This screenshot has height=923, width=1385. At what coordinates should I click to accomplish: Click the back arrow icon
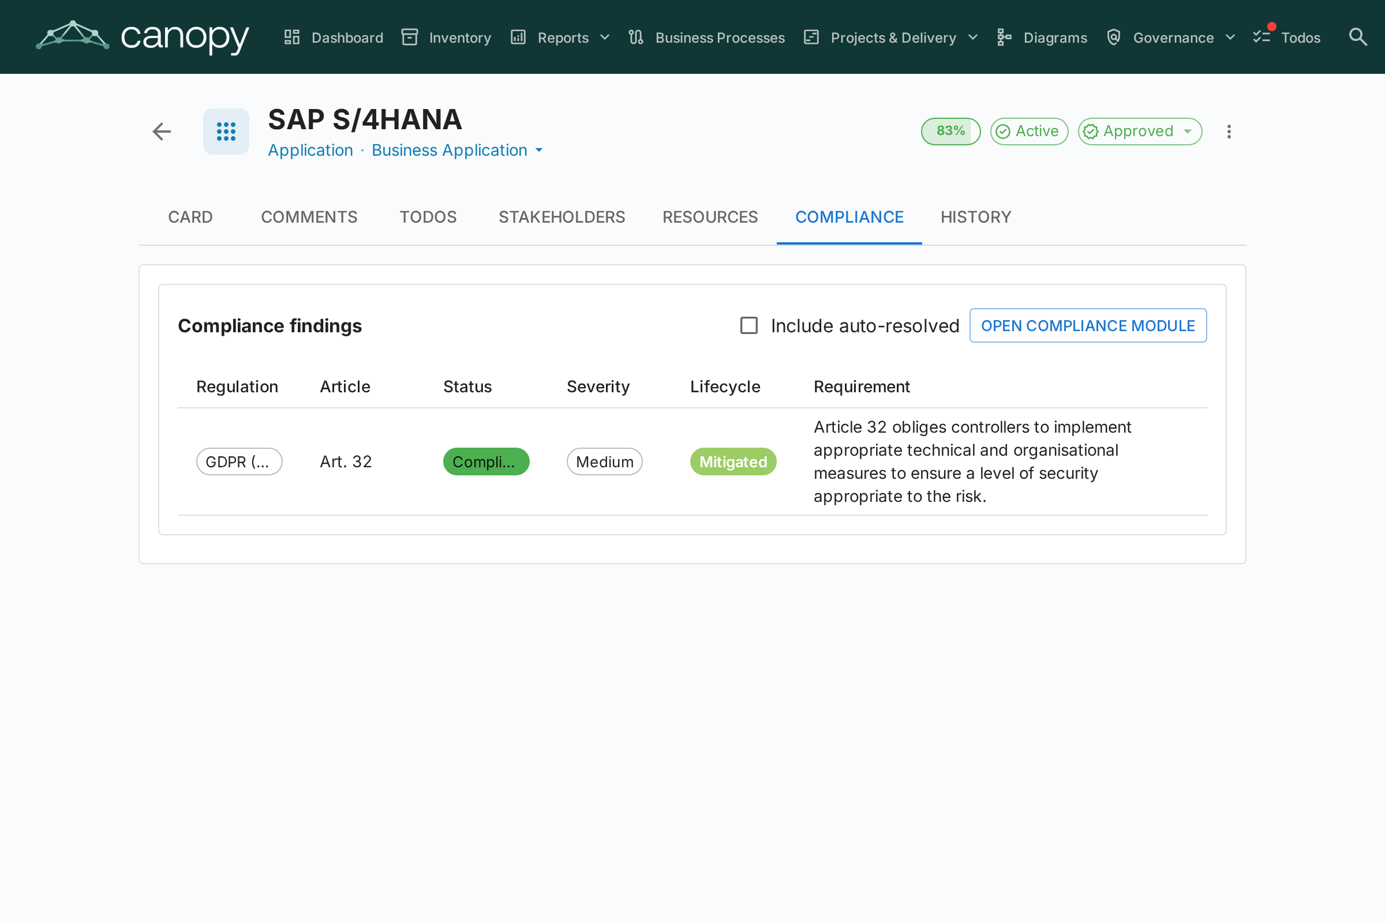point(162,132)
